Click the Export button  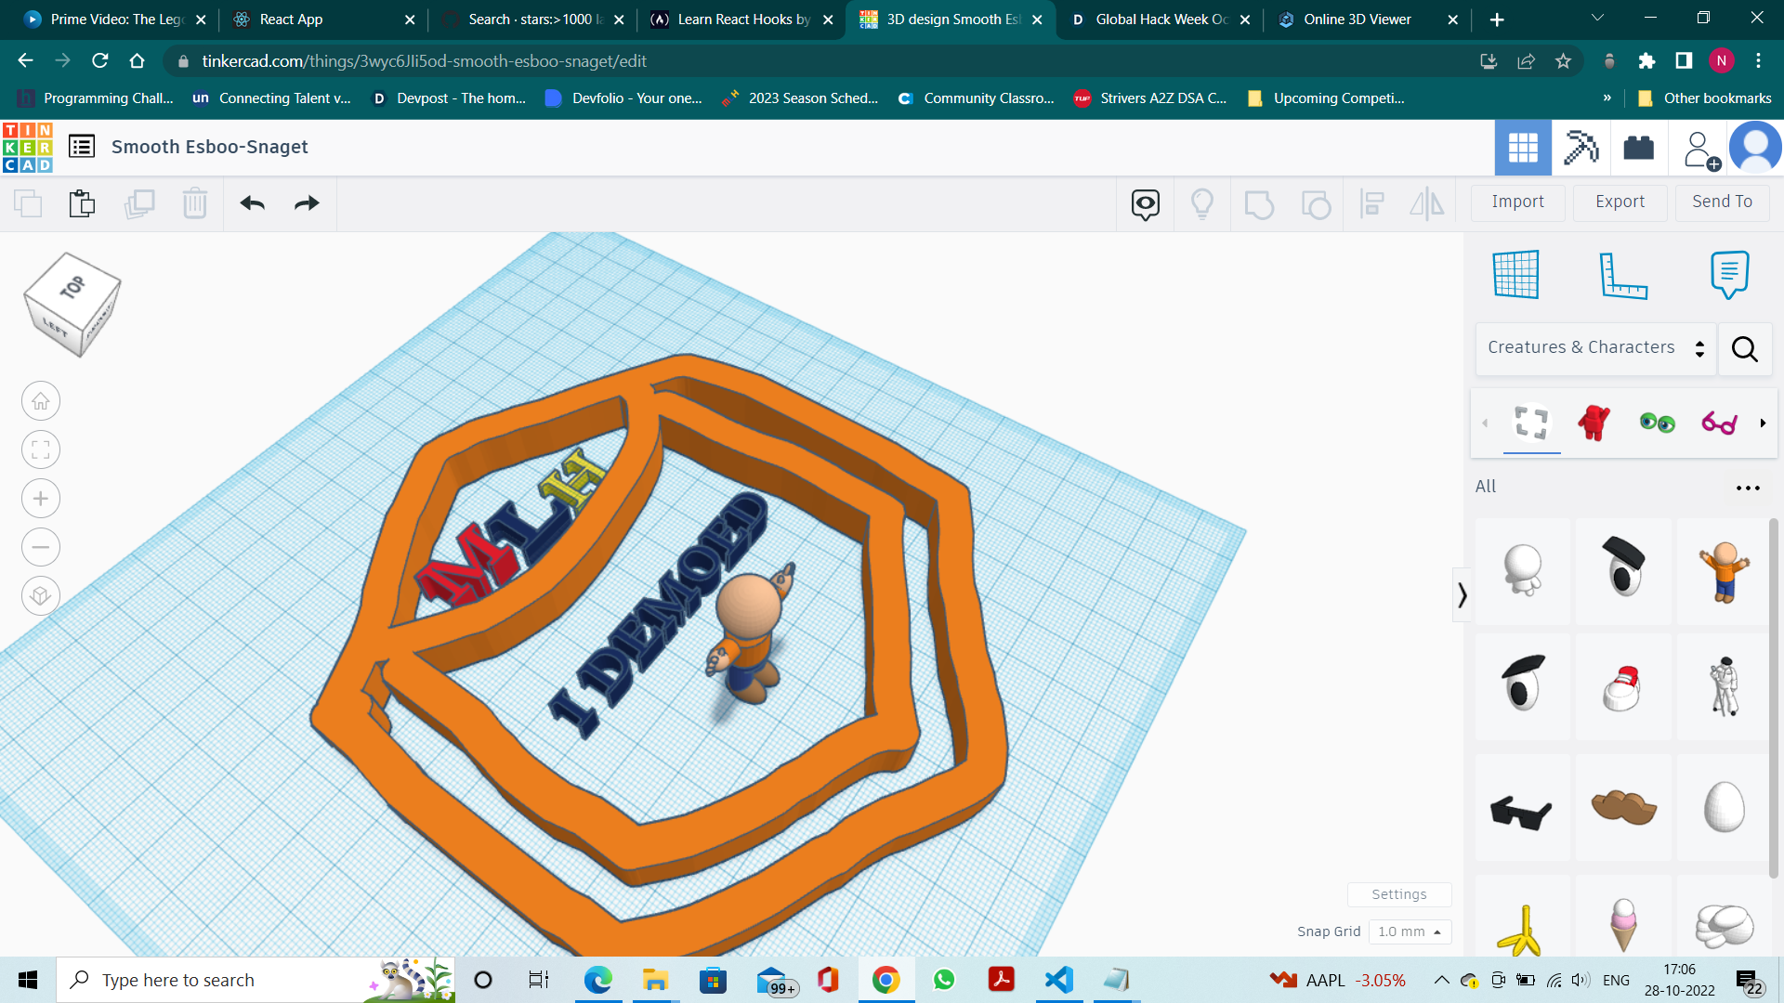[x=1619, y=202]
